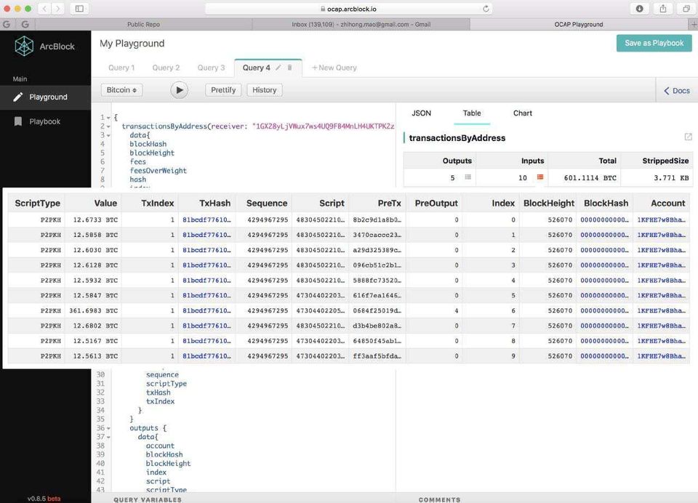This screenshot has width=698, height=503.
Task: Click the Prettify button
Action: [223, 90]
